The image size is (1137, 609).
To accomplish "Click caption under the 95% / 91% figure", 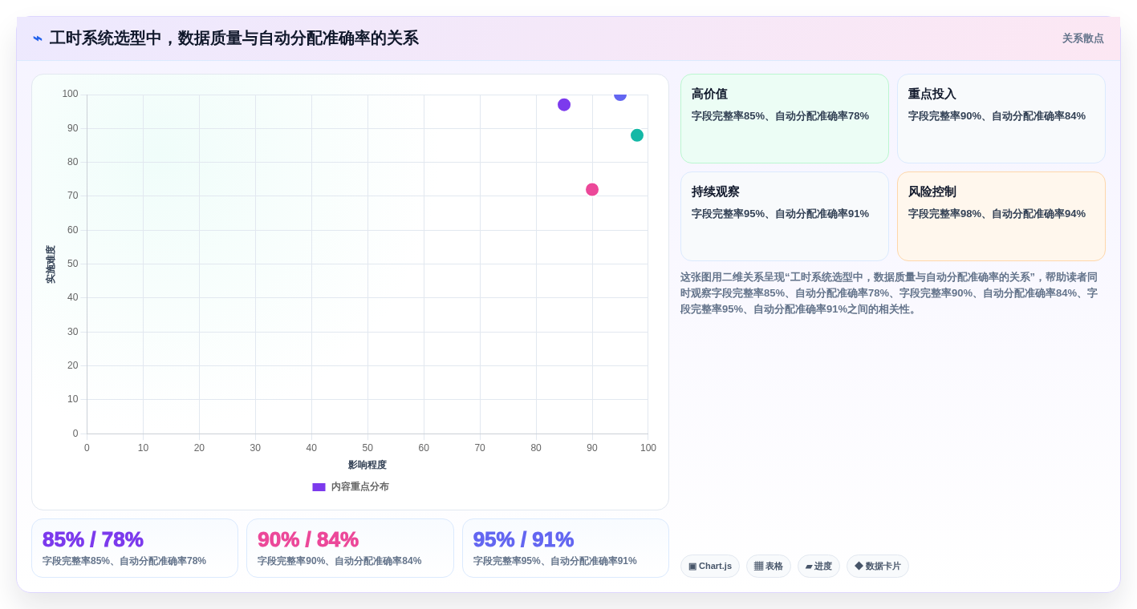I will point(555,561).
